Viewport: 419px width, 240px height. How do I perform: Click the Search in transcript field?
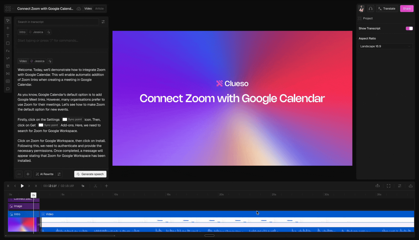click(x=57, y=22)
